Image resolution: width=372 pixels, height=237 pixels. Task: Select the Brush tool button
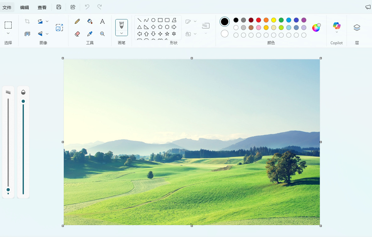coord(122,25)
